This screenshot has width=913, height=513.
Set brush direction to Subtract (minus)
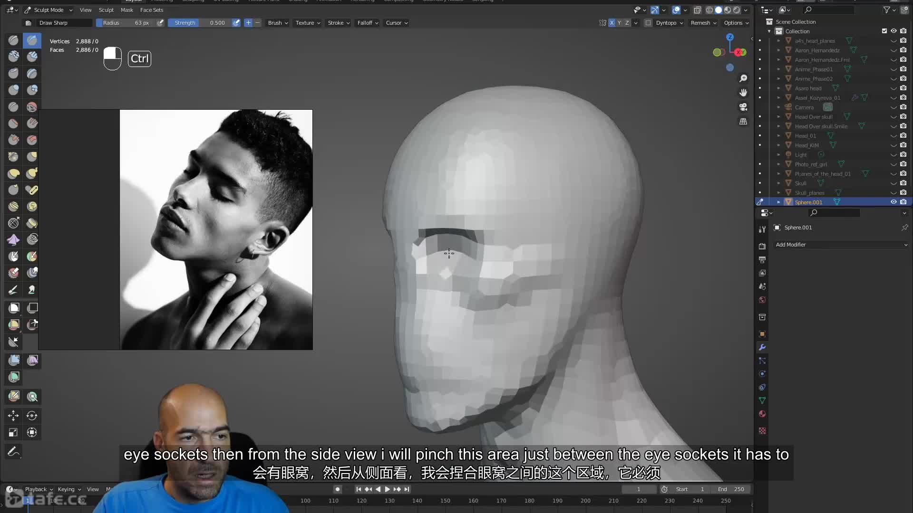[x=258, y=23]
